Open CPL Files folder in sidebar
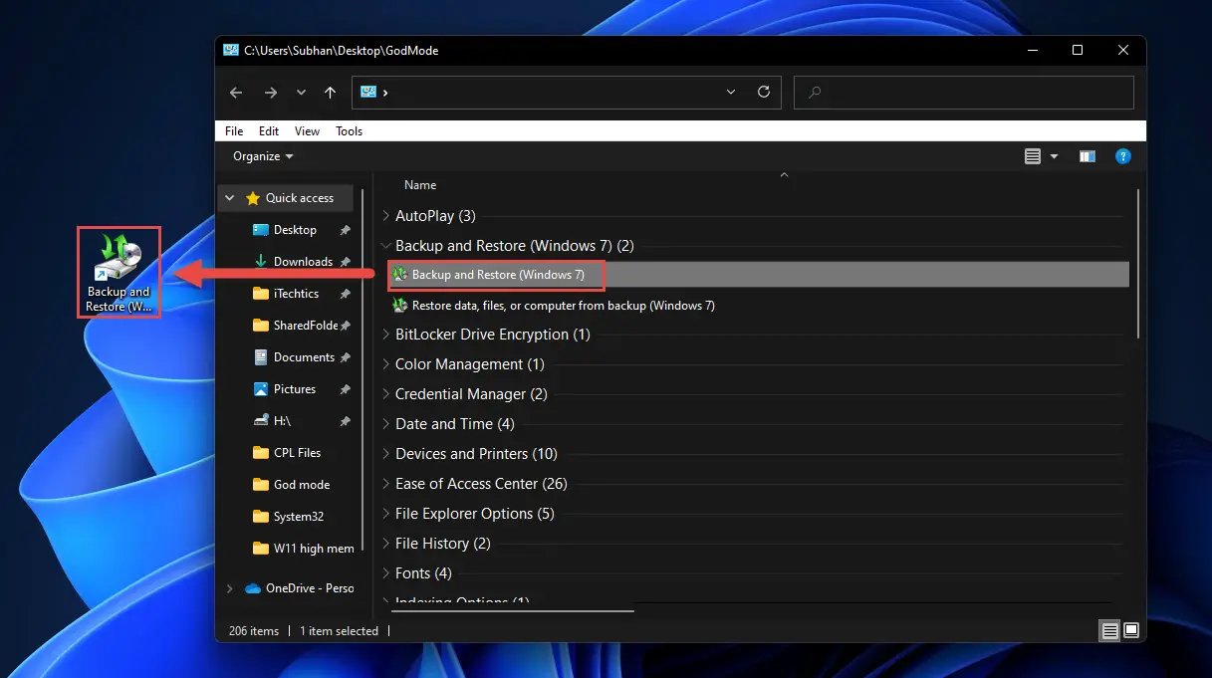The image size is (1212, 678). (x=296, y=453)
